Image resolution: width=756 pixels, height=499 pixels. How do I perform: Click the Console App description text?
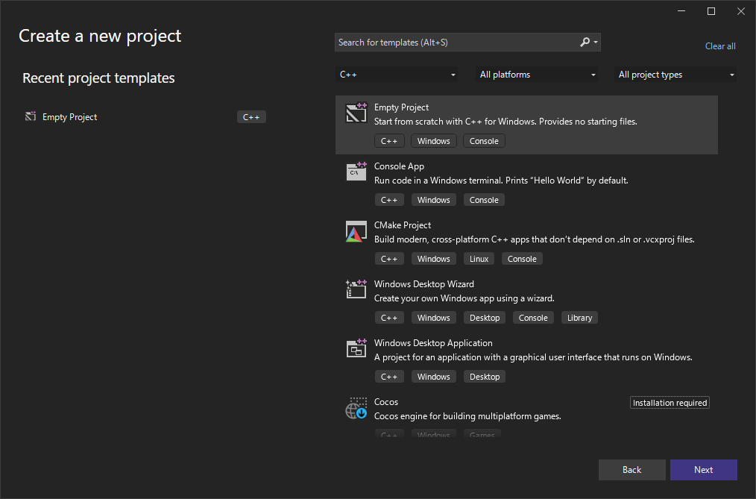[501, 181]
